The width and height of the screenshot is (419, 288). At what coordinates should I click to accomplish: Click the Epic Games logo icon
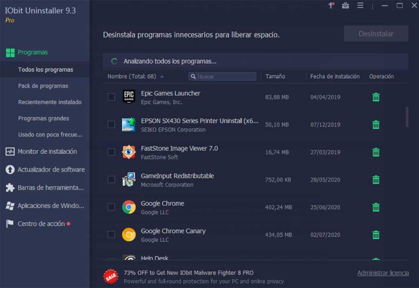129,97
